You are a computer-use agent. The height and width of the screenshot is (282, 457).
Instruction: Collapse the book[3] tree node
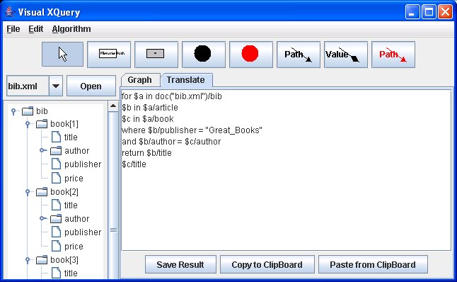tap(28, 260)
